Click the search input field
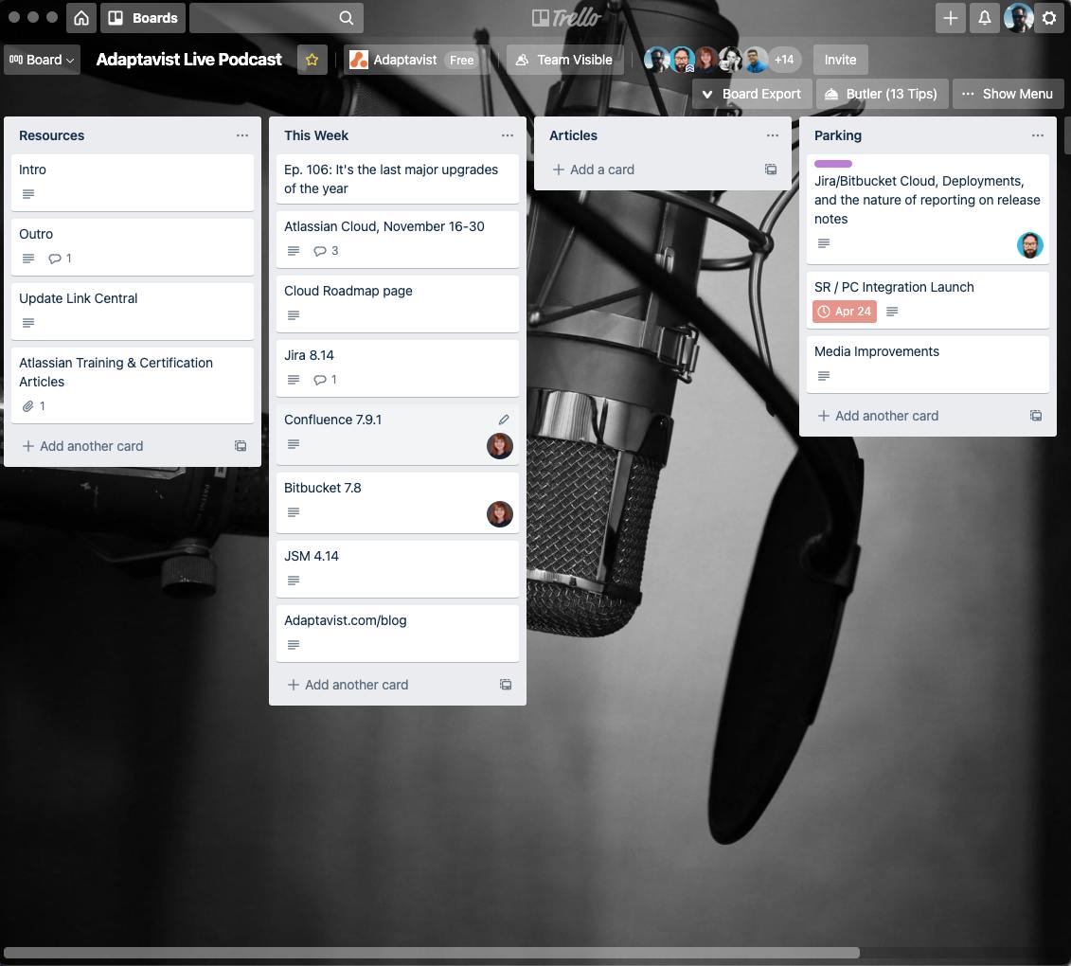This screenshot has width=1071, height=966. pos(276,18)
